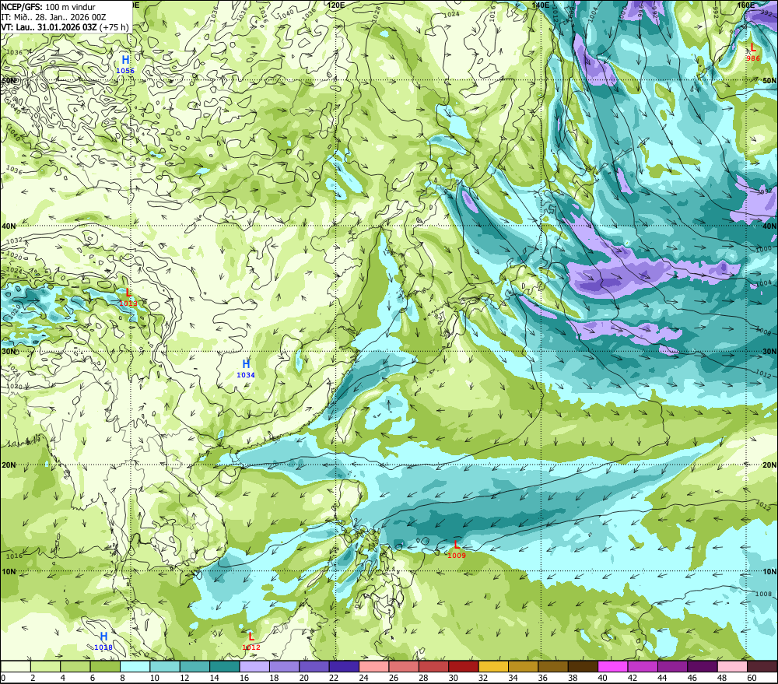778x684 pixels.
Task: Click the pale yellow 0–2 legend swatch
Action: click(x=16, y=667)
